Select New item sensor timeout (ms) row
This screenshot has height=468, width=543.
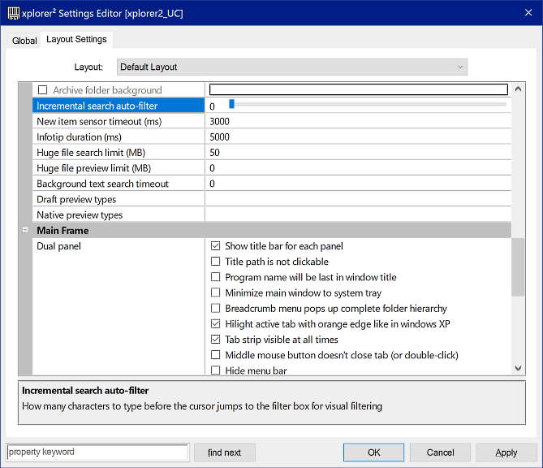(119, 121)
